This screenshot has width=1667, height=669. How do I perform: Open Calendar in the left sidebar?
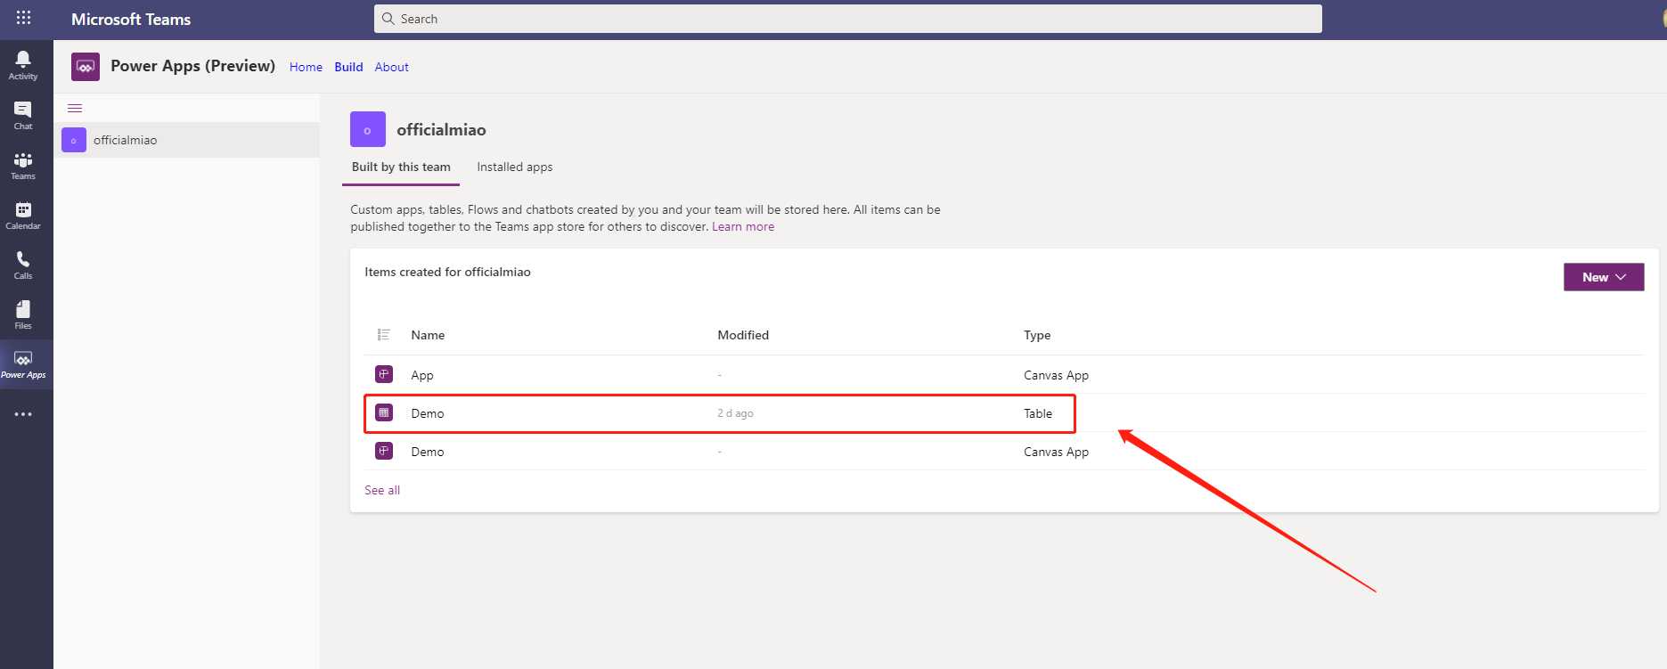(x=23, y=215)
